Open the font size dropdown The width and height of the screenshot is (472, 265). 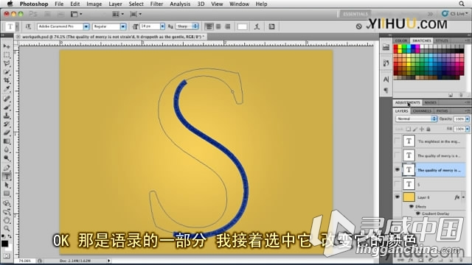tap(162, 26)
